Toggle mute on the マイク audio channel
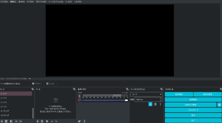This screenshot has height=123, width=222. tap(79, 100)
